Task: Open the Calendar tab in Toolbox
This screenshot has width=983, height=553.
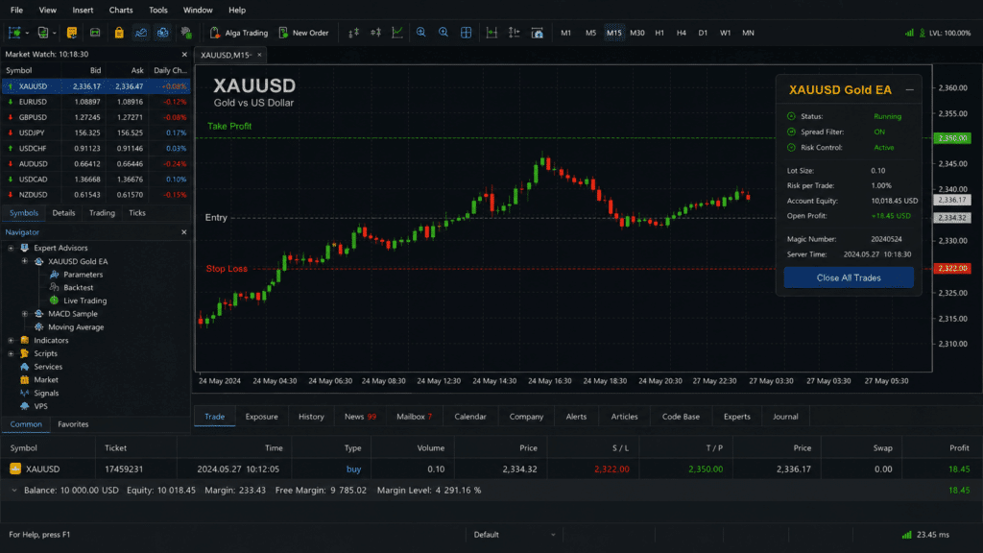Action: point(469,417)
